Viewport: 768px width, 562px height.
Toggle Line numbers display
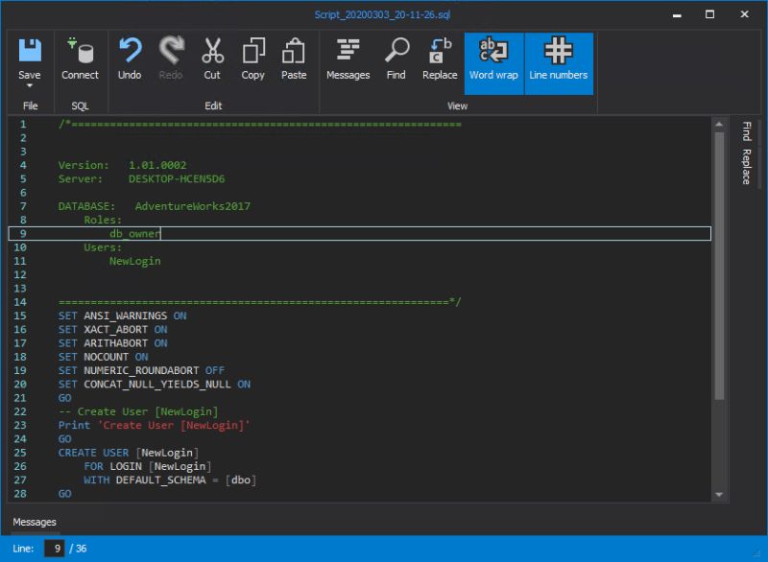(x=559, y=60)
